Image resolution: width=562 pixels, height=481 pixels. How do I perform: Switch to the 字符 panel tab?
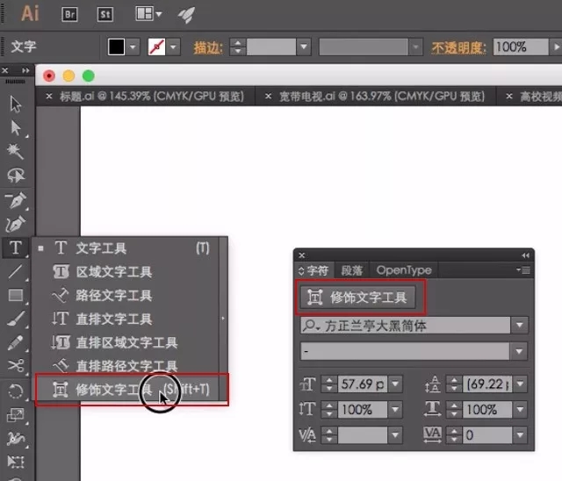pos(314,270)
